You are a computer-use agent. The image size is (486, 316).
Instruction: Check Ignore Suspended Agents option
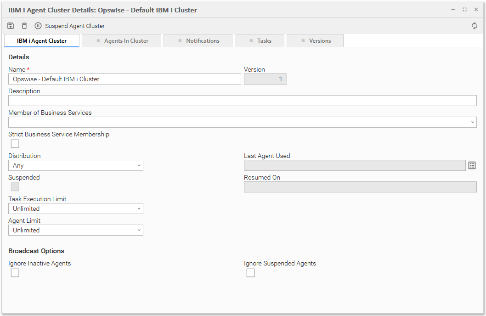[x=250, y=273]
